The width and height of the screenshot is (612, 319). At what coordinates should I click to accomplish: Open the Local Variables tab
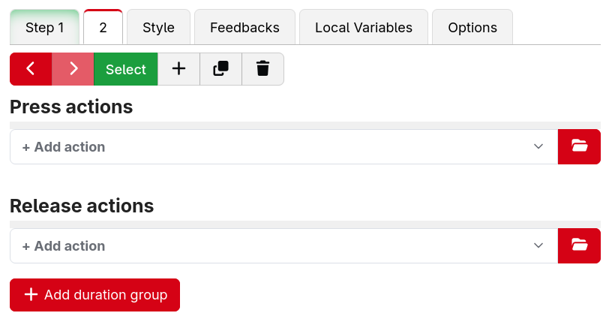point(364,27)
